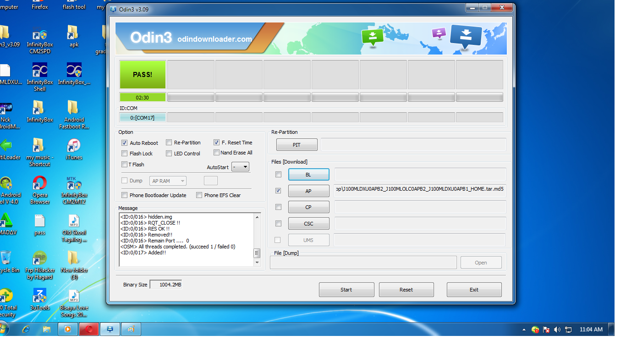This screenshot has height=352, width=626.
Task: Click the PIT button
Action: click(297, 145)
